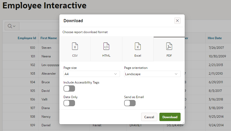Image resolution: width=231 pixels, height=131 pixels.
Task: Click the Hire Date column header
Action: pos(215,38)
